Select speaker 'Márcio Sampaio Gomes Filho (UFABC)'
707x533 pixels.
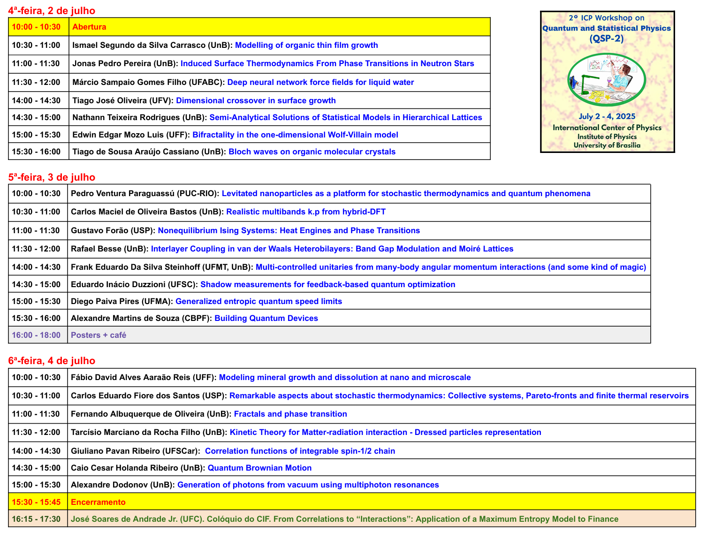149,82
